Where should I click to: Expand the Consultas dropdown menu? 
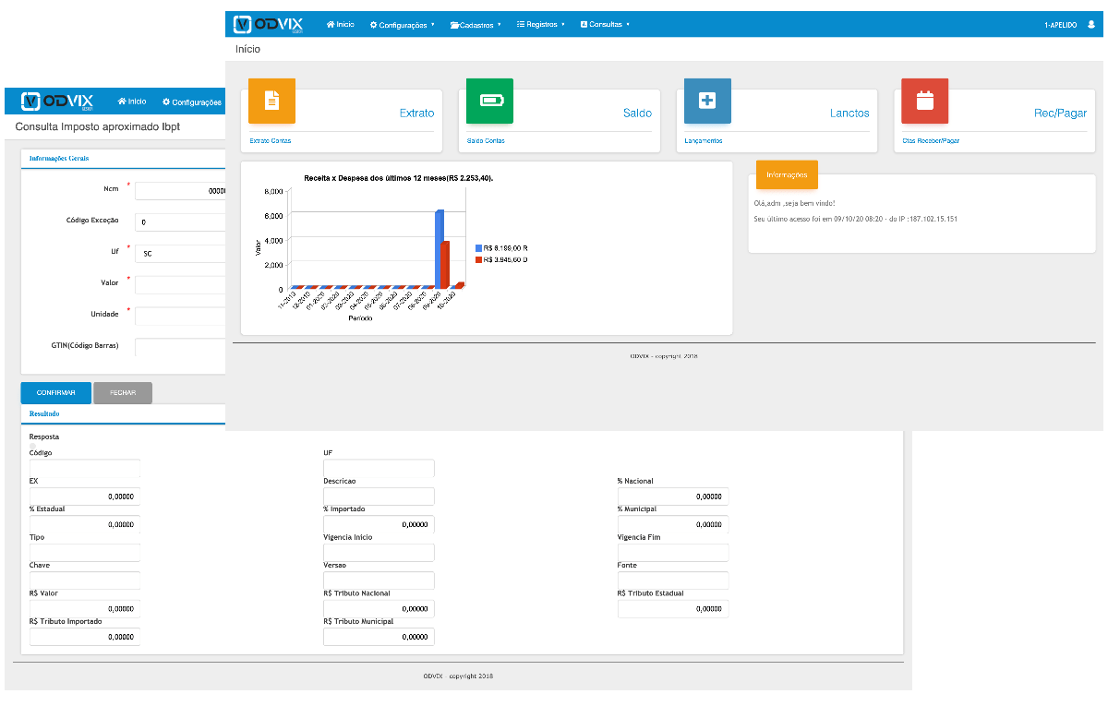click(x=605, y=25)
